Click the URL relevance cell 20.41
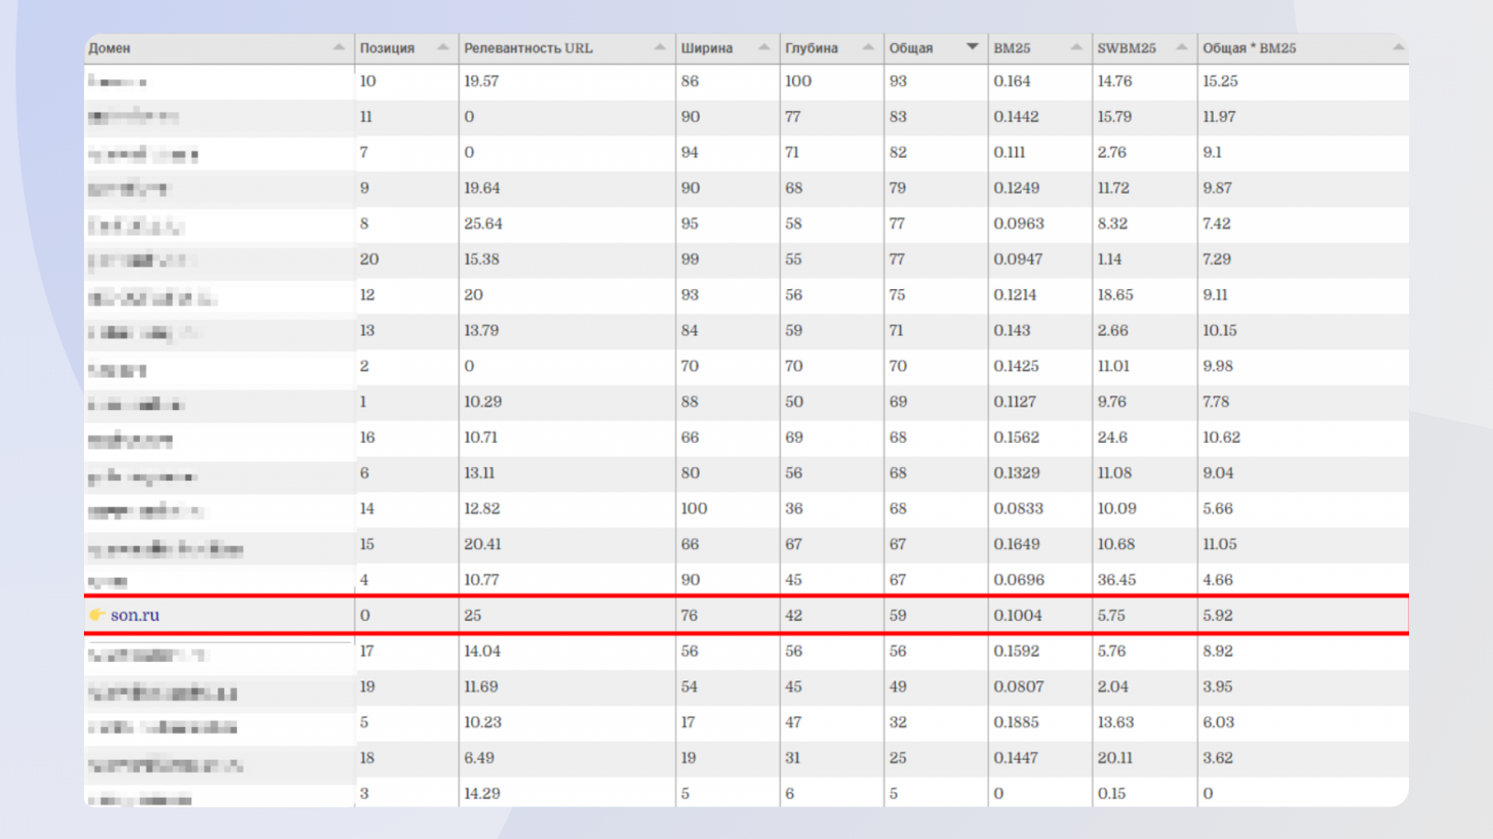The image size is (1493, 839). click(x=483, y=544)
